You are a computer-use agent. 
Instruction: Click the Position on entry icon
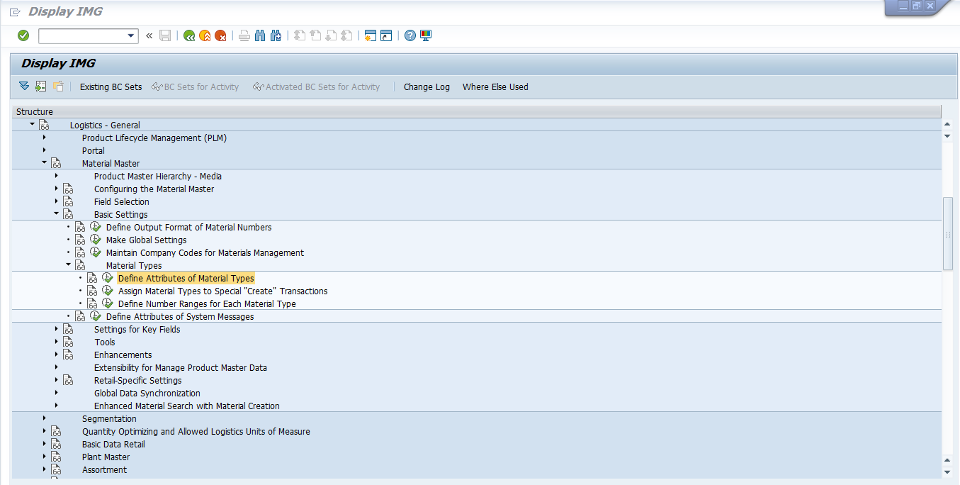click(x=41, y=87)
